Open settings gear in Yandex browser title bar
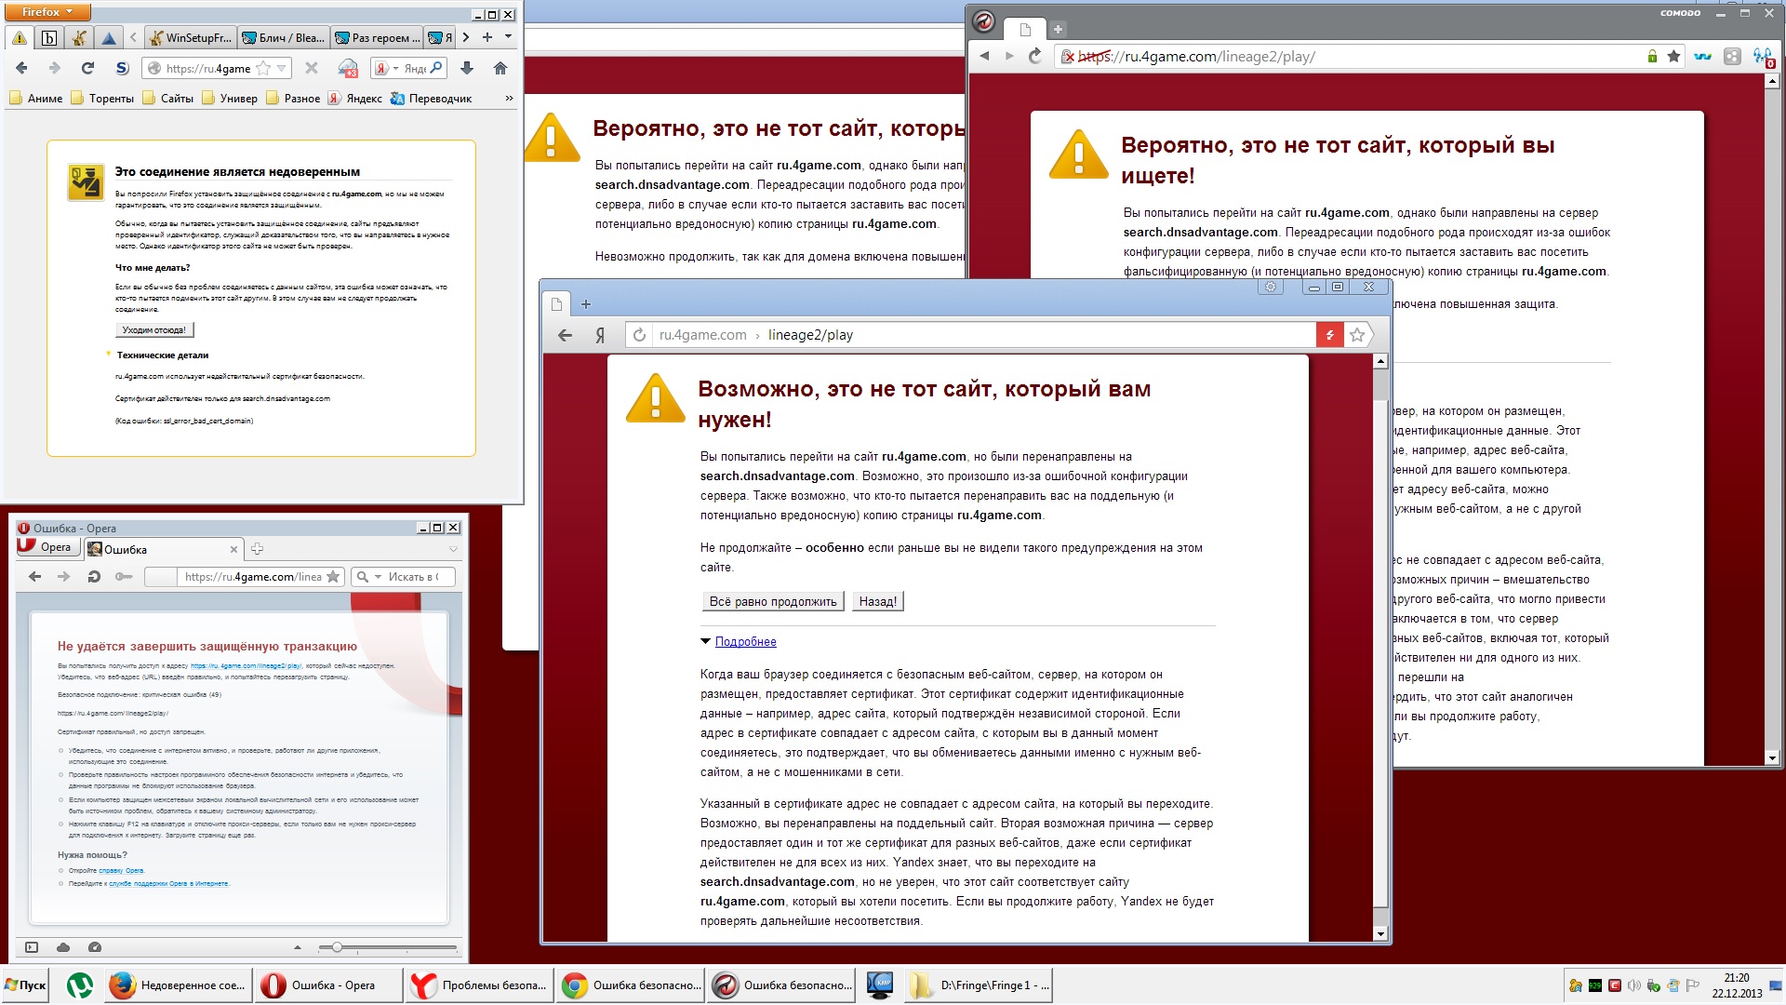This screenshot has width=1786, height=1005. (1271, 287)
